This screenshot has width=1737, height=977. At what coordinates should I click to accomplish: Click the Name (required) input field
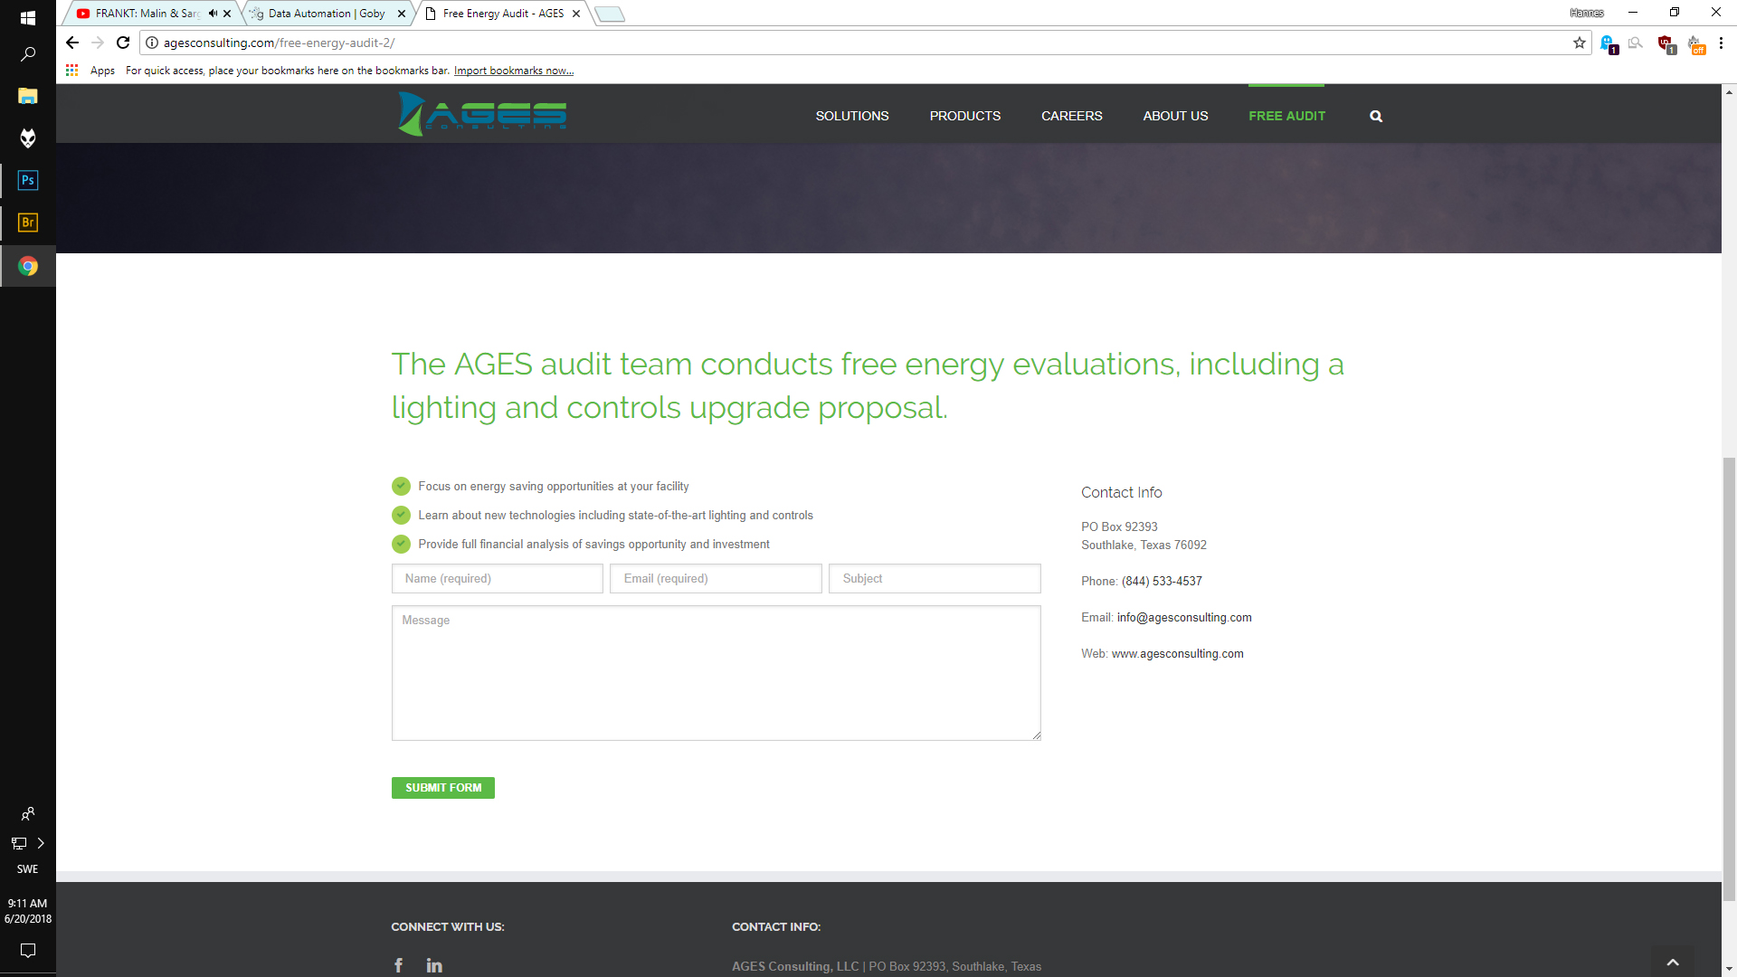pos(497,579)
